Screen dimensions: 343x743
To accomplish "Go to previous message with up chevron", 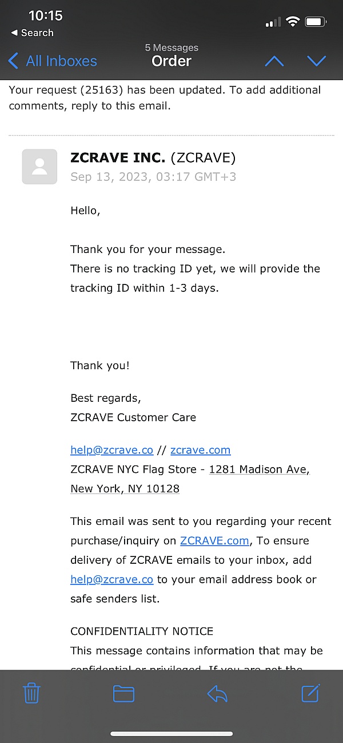I will (x=274, y=61).
